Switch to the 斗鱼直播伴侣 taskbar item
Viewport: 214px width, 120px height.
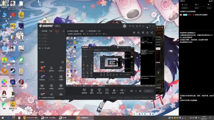click(85, 118)
